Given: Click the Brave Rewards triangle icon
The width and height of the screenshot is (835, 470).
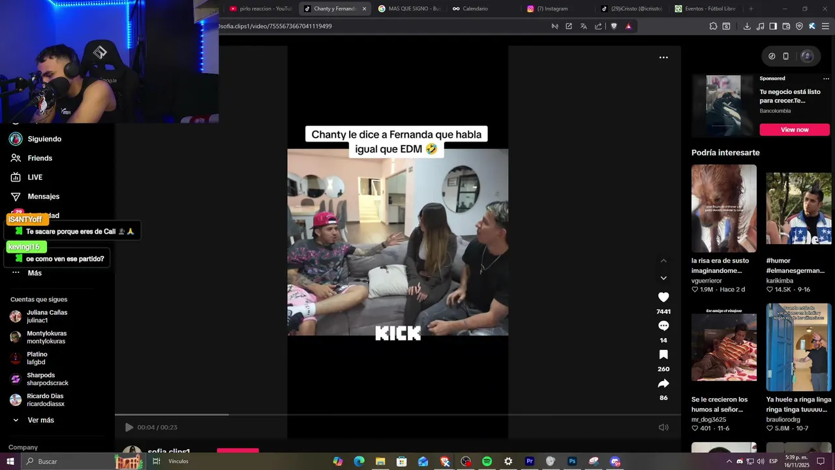Looking at the screenshot, I should (x=628, y=26).
